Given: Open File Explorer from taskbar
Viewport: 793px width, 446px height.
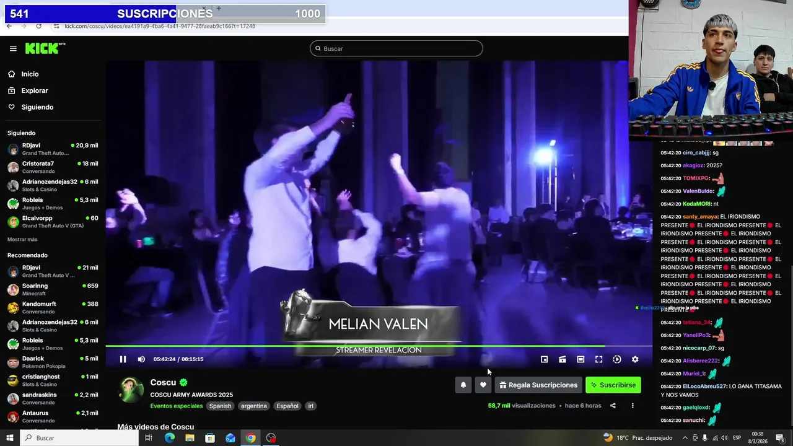Looking at the screenshot, I should (190, 438).
